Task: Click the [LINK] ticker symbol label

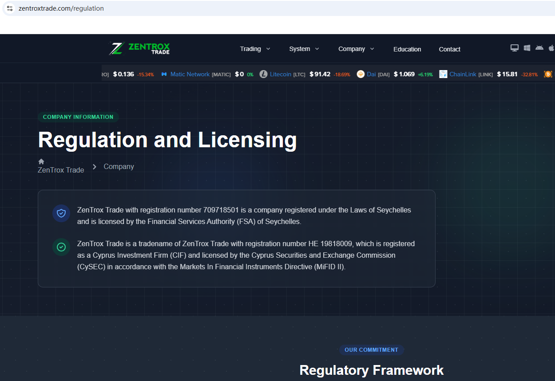Action: click(485, 75)
